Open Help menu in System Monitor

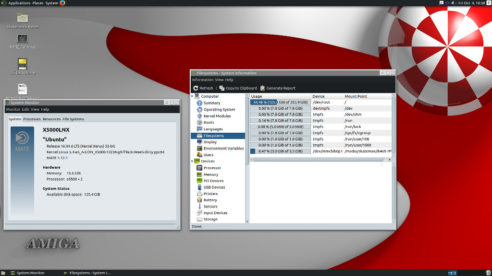point(45,109)
